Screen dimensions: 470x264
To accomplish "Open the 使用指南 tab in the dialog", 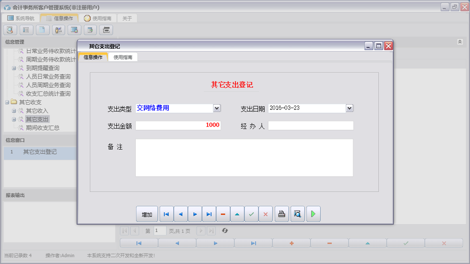I will [x=123, y=56].
